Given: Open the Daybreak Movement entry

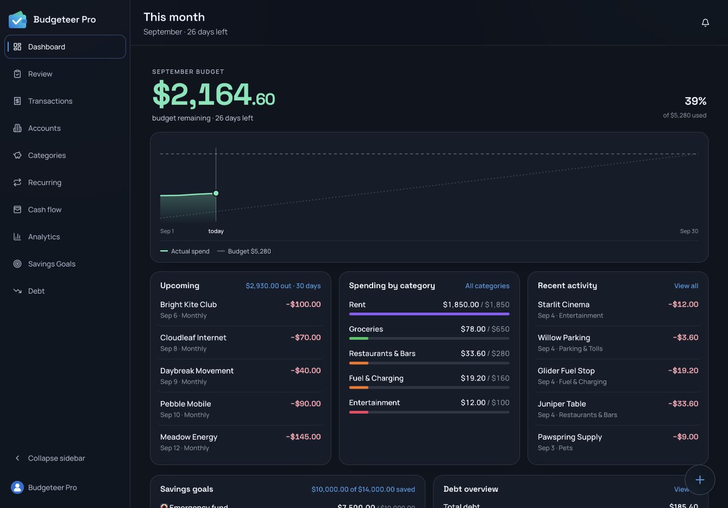Looking at the screenshot, I should click(x=240, y=376).
